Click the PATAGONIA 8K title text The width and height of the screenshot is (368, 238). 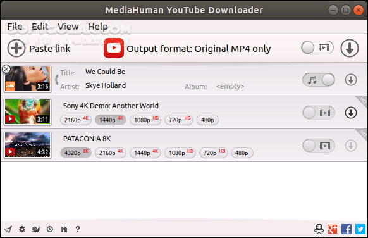pyautogui.click(x=87, y=139)
